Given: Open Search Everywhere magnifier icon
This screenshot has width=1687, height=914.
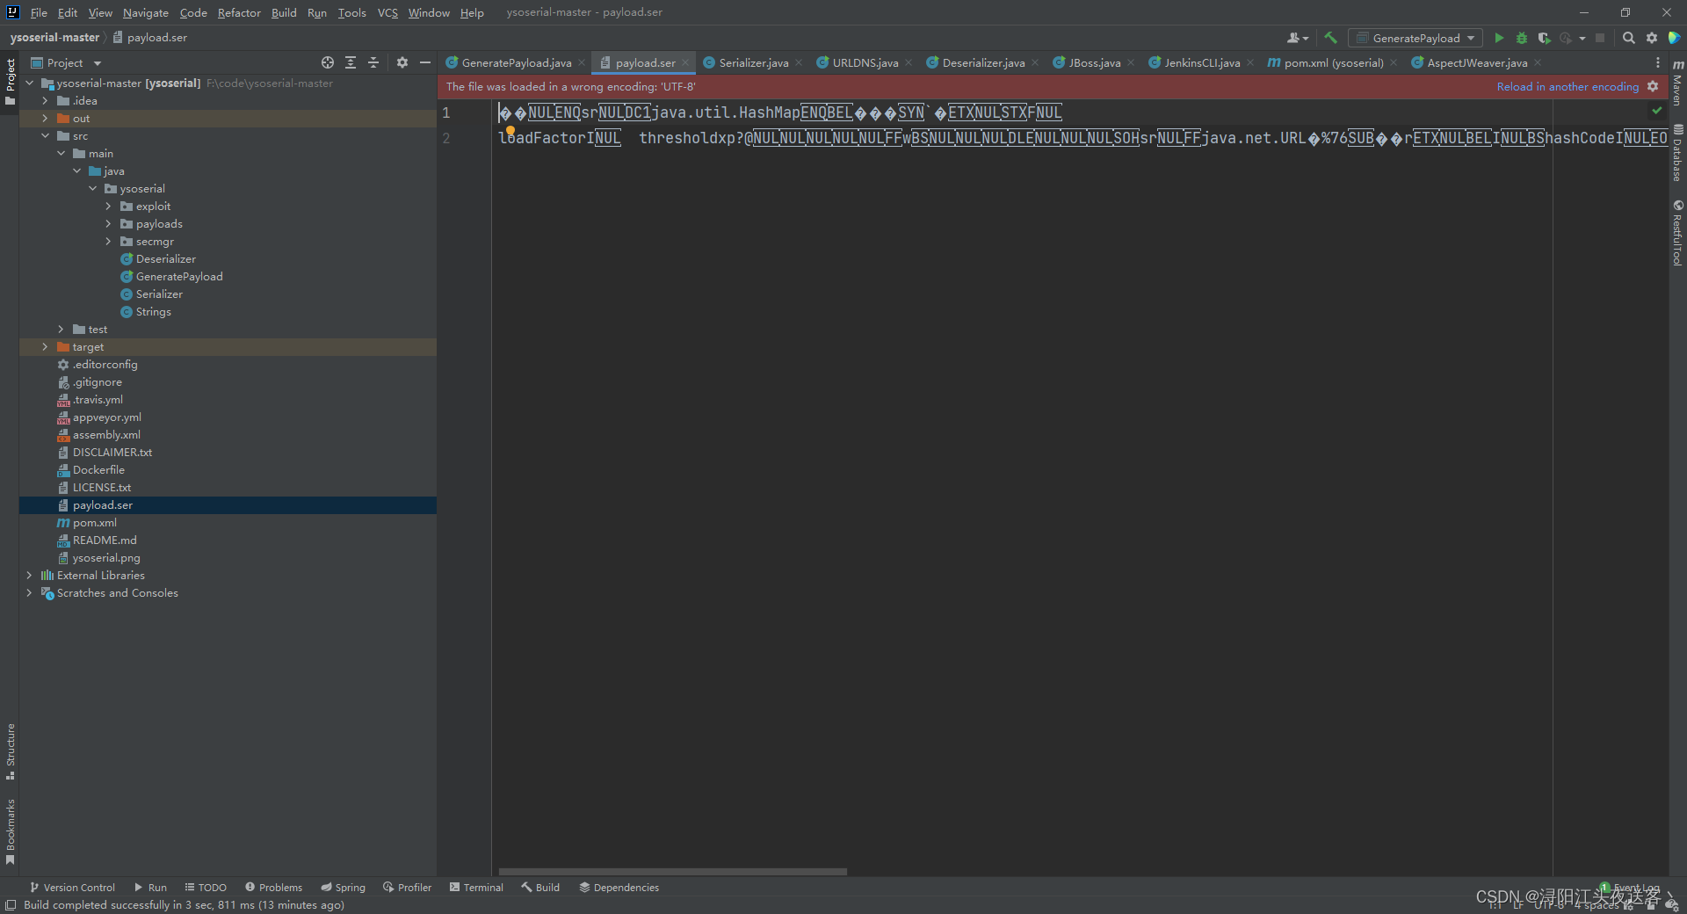Looking at the screenshot, I should pyautogui.click(x=1628, y=38).
